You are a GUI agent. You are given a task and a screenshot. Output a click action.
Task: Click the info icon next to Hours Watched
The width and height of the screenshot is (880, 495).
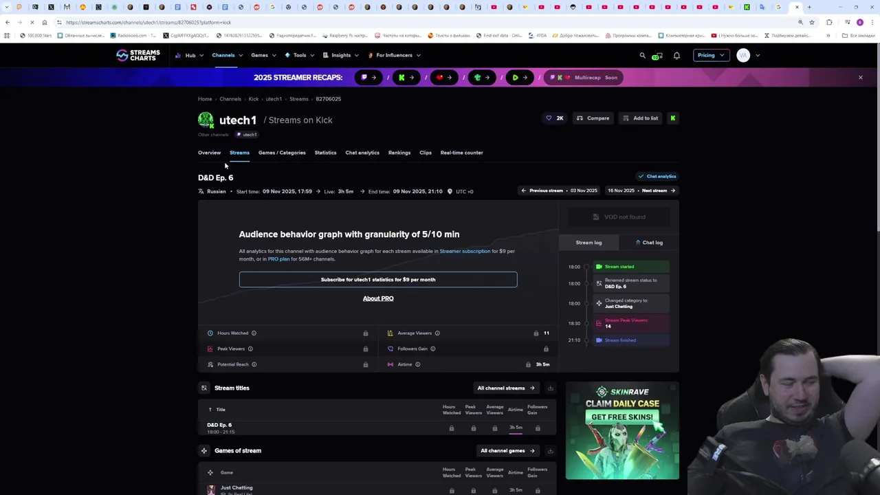click(254, 333)
